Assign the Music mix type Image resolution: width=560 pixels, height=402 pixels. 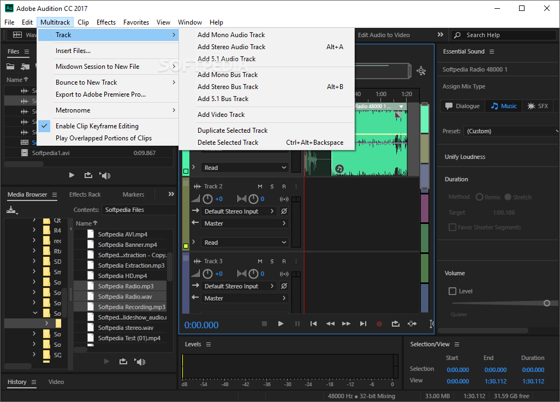pos(504,106)
